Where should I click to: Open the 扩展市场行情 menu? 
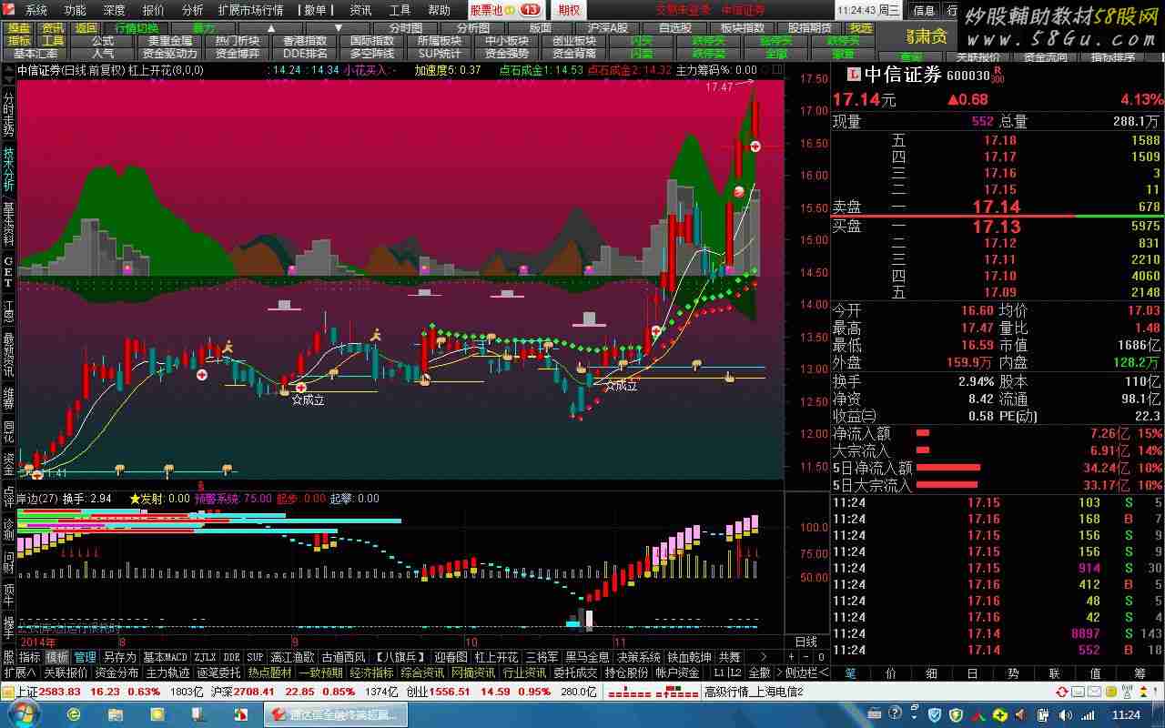pyautogui.click(x=250, y=10)
